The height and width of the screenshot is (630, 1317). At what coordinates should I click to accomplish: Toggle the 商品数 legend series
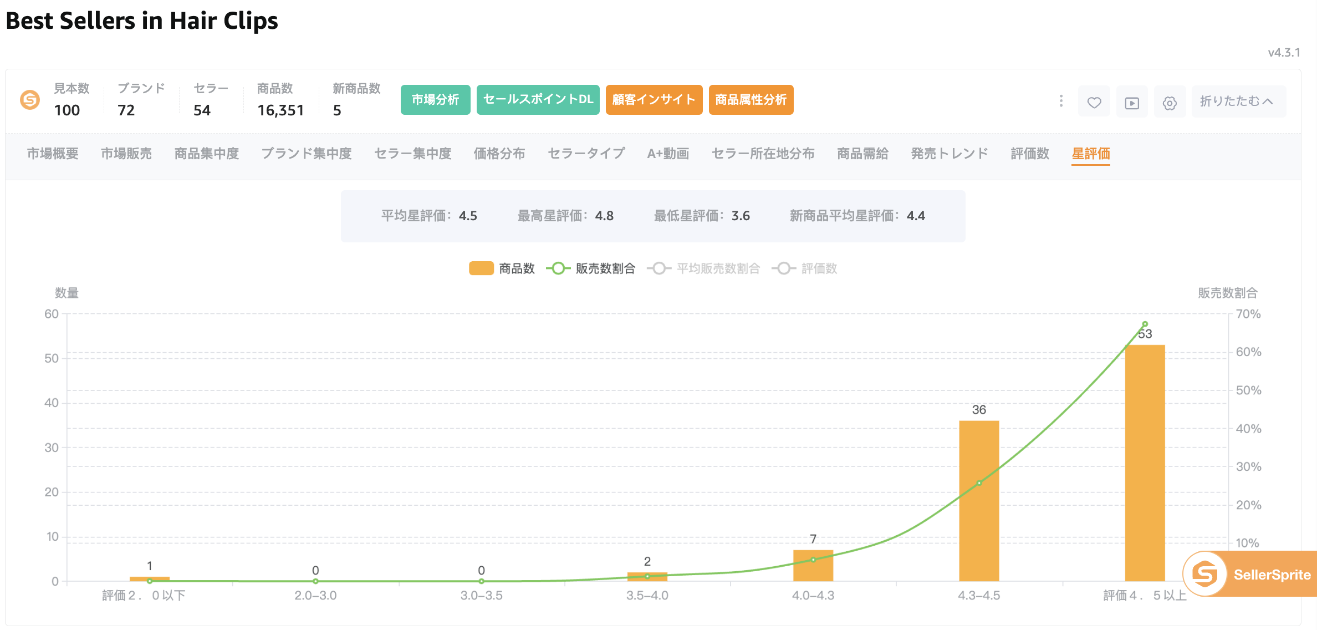[502, 268]
